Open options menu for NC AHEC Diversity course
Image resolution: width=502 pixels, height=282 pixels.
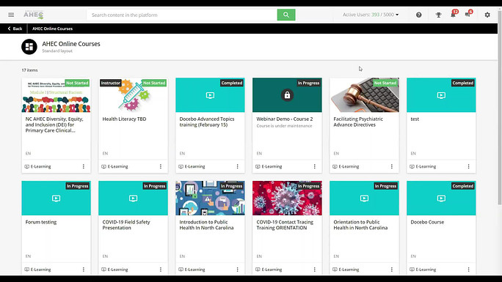(x=84, y=166)
